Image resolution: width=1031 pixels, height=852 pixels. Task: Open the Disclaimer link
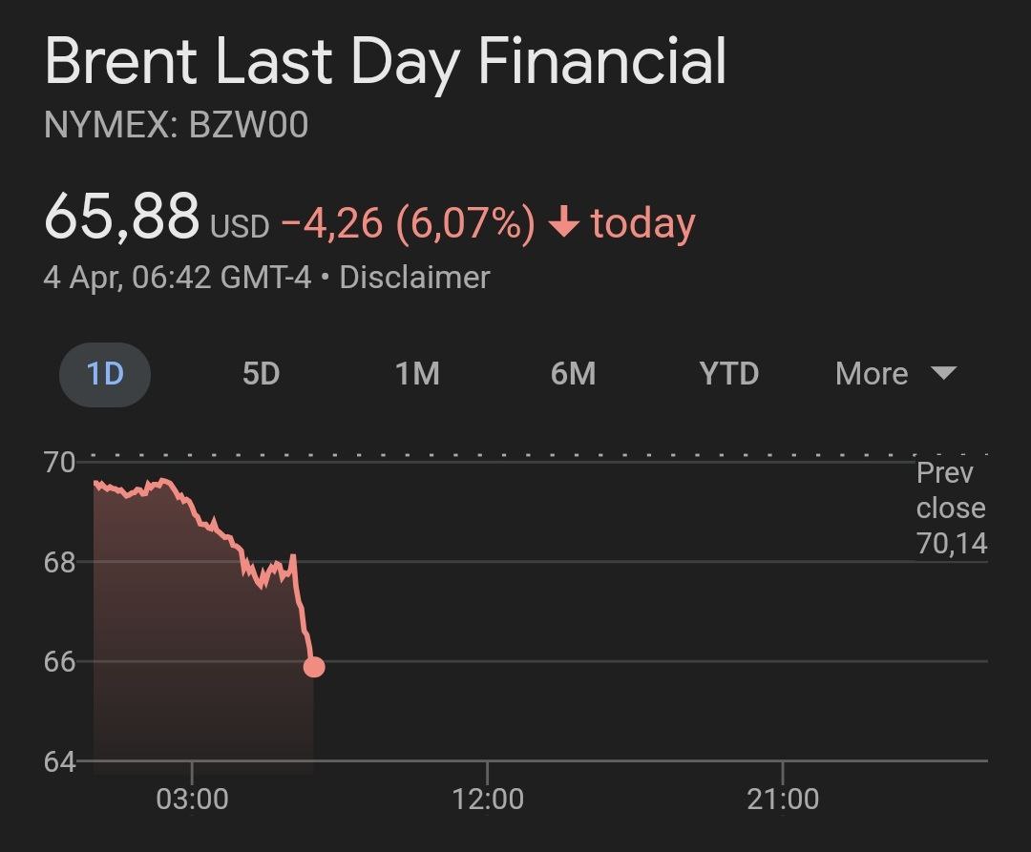[x=414, y=278]
